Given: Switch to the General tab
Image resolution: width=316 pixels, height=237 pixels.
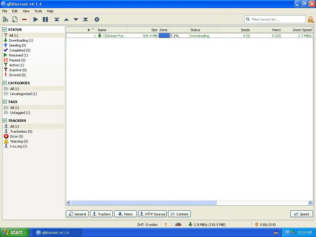Looking at the screenshot, I should point(77,214).
